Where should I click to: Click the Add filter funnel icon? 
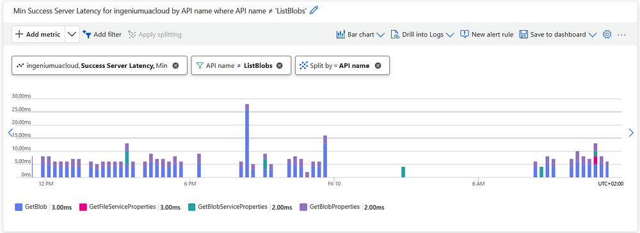pyautogui.click(x=86, y=35)
